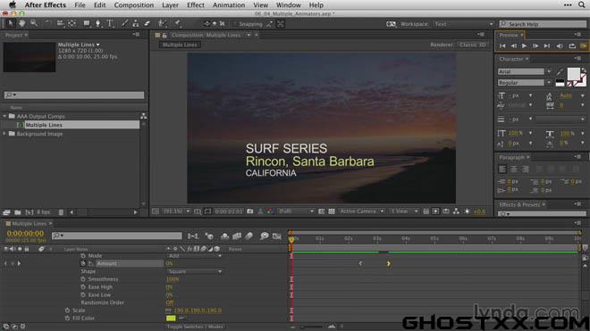Viewport: 590px width, 331px height.
Task: Expand the Background Image folder
Action: [x=4, y=133]
